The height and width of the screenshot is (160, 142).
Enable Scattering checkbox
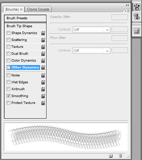tap(8, 40)
